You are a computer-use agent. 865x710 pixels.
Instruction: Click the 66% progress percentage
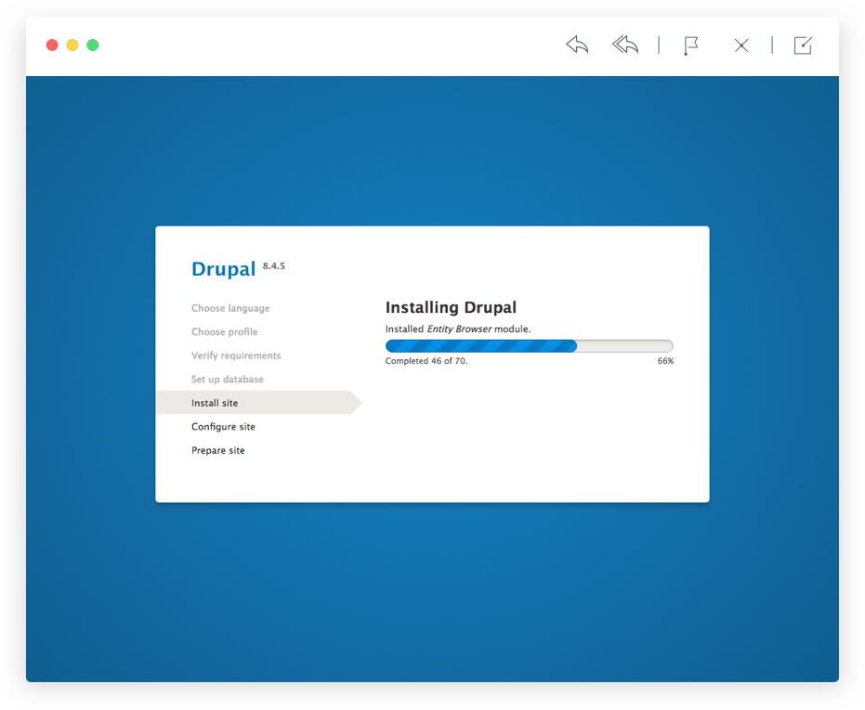click(x=665, y=361)
